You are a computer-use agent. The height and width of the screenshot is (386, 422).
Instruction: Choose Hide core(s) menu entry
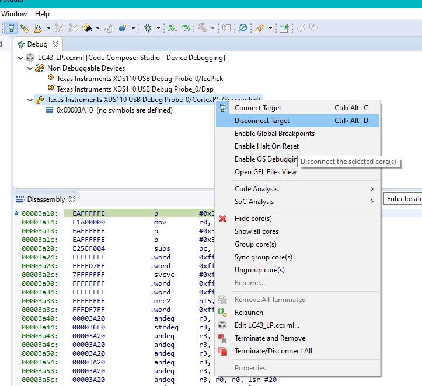pyautogui.click(x=298, y=219)
